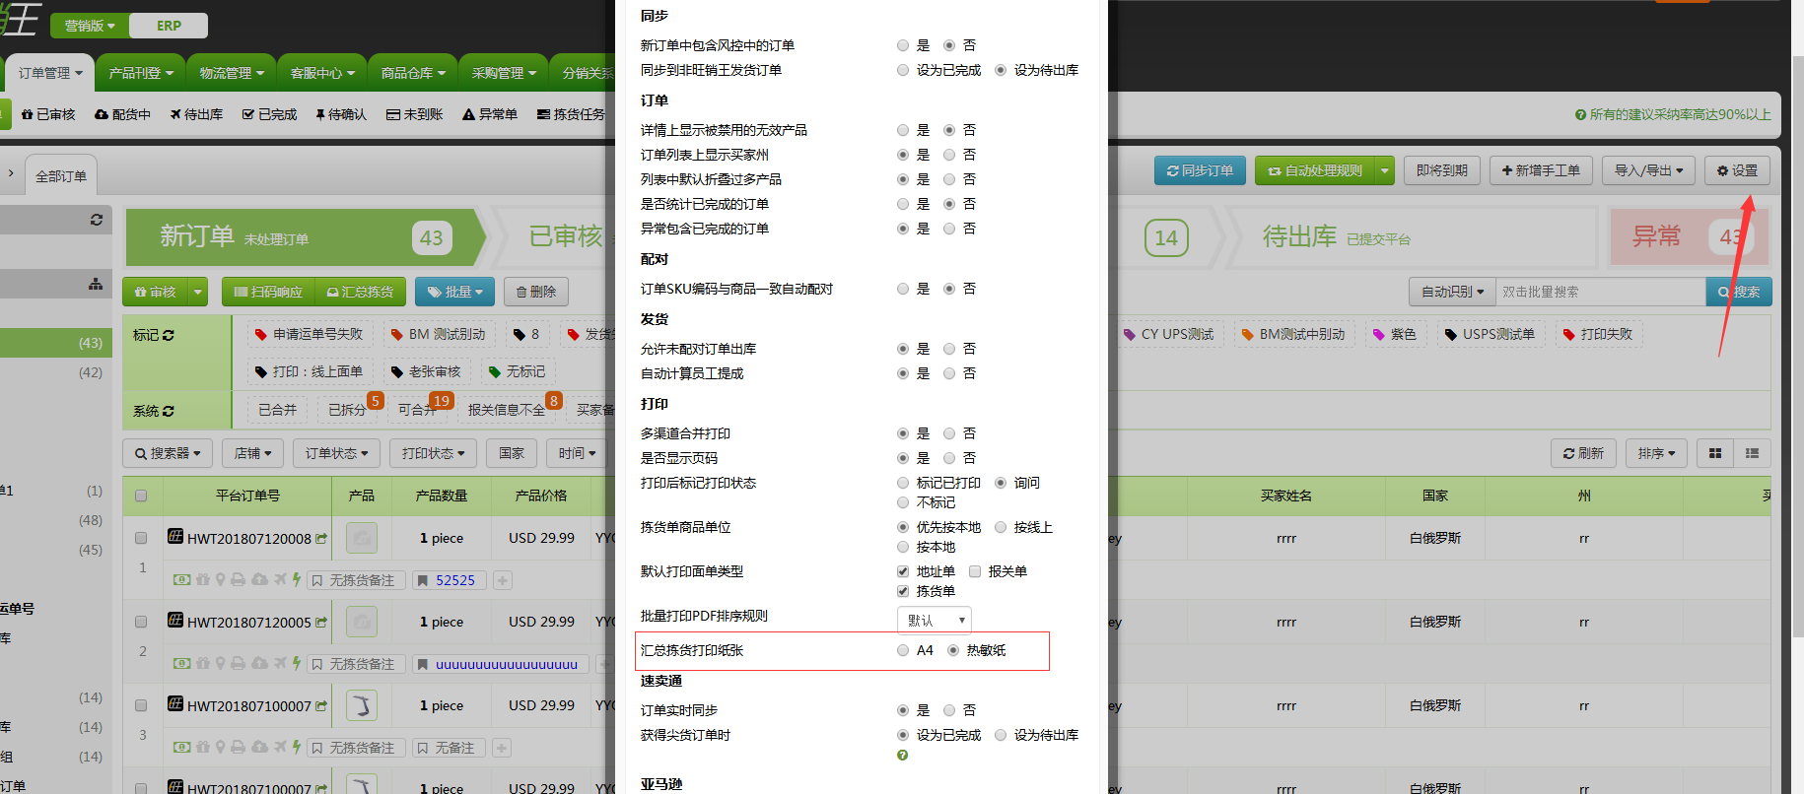Click order type icon before HWT201807100007
The width and height of the screenshot is (1804, 794).
click(175, 703)
